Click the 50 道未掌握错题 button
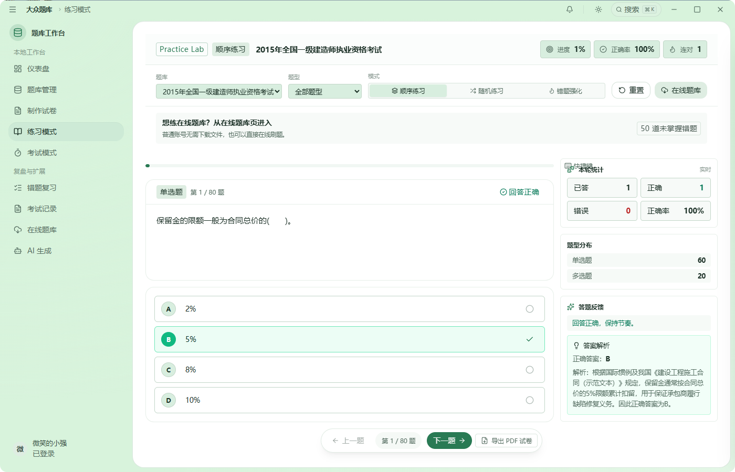735x472 pixels. [669, 128]
